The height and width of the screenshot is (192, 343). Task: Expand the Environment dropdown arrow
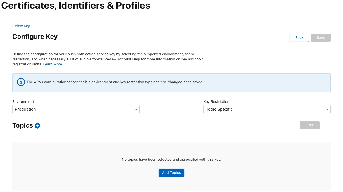(136, 109)
